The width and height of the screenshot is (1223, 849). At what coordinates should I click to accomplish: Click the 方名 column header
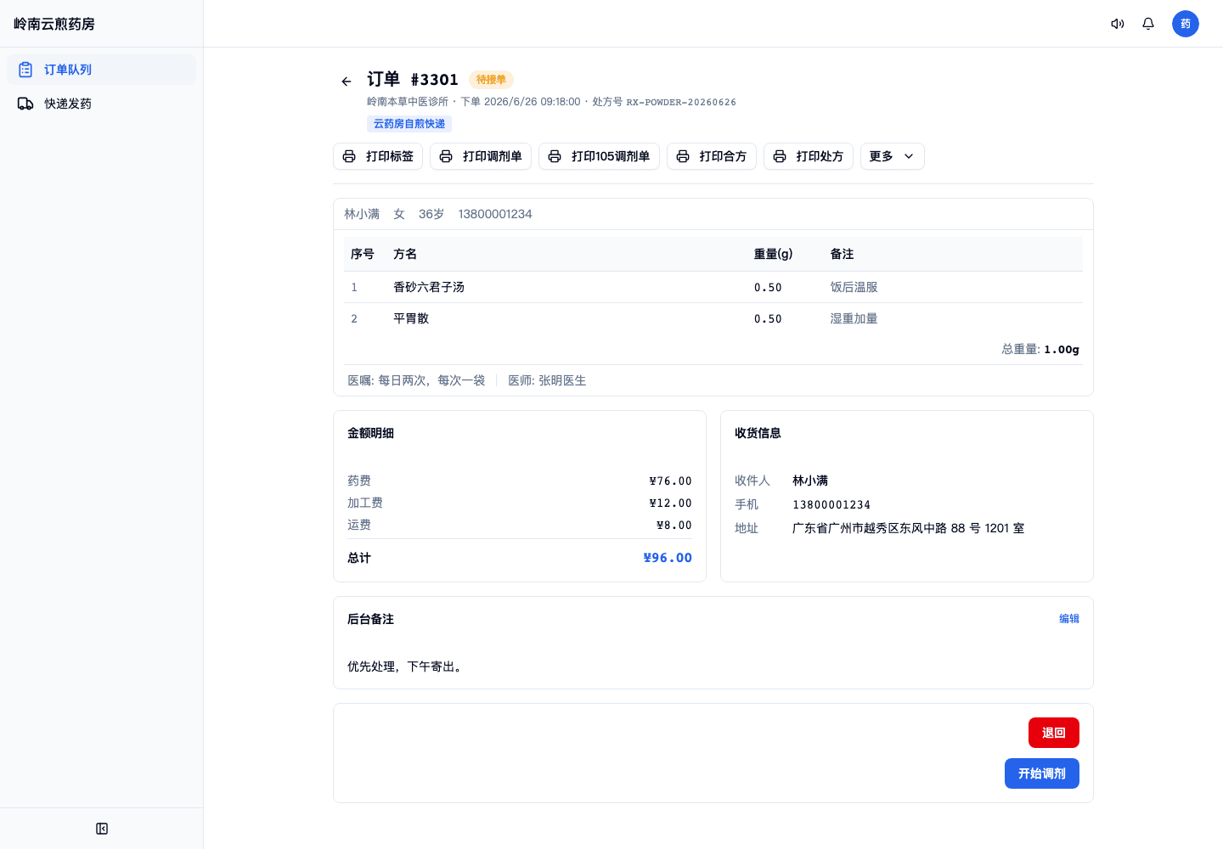(405, 254)
